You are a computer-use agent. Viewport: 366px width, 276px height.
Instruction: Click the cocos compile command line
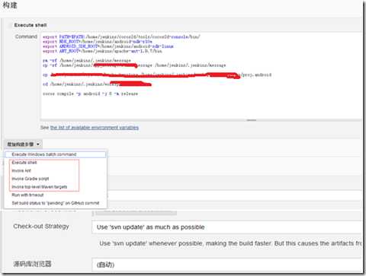click(x=90, y=94)
